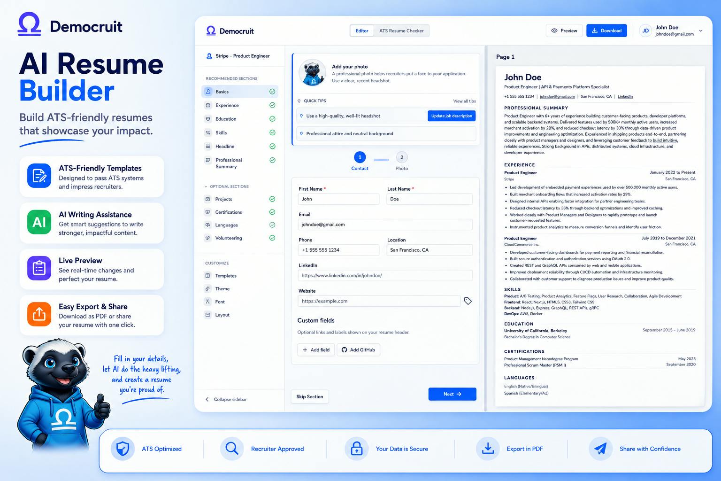The width and height of the screenshot is (721, 481).
Task: Toggle the Volunteering section checkmark
Action: click(272, 238)
